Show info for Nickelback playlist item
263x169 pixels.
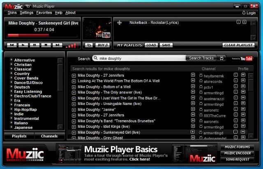(238, 22)
